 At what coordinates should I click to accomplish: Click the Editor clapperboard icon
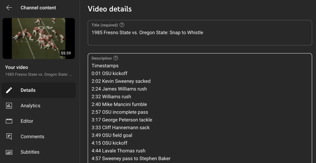pyautogui.click(x=9, y=121)
